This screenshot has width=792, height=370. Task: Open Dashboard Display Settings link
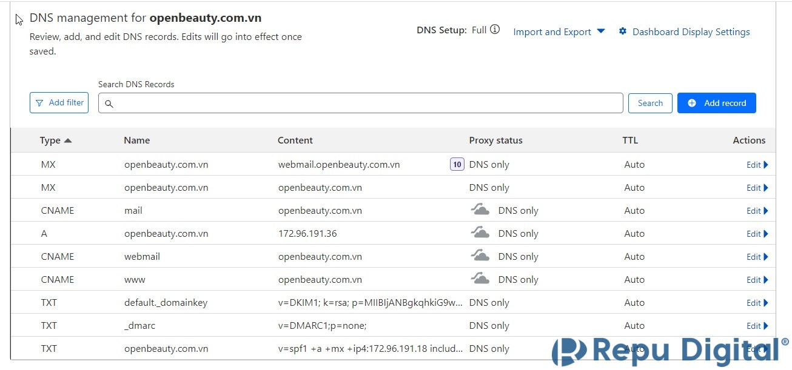click(691, 32)
